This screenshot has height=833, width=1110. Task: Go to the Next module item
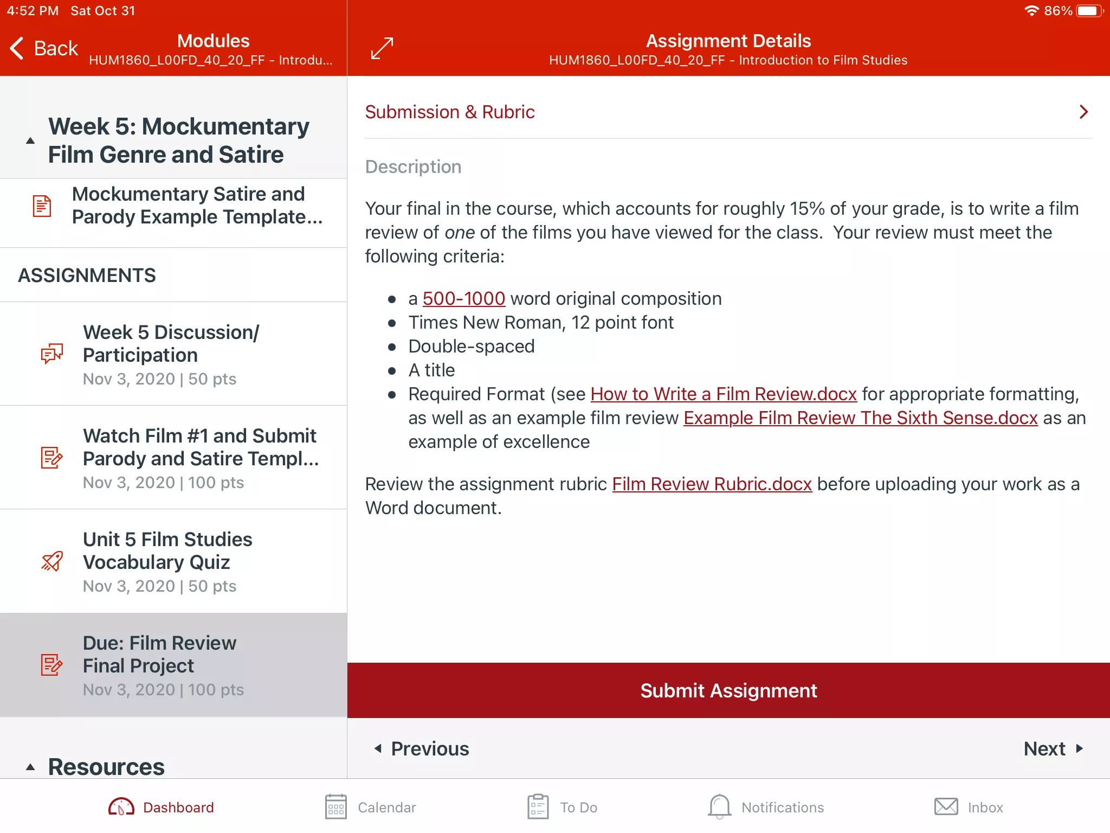(x=1053, y=749)
